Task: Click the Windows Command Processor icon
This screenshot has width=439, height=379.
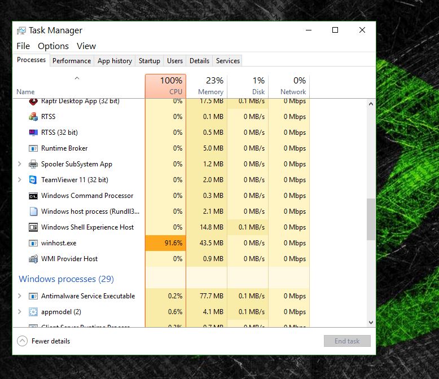Action: tap(33, 196)
